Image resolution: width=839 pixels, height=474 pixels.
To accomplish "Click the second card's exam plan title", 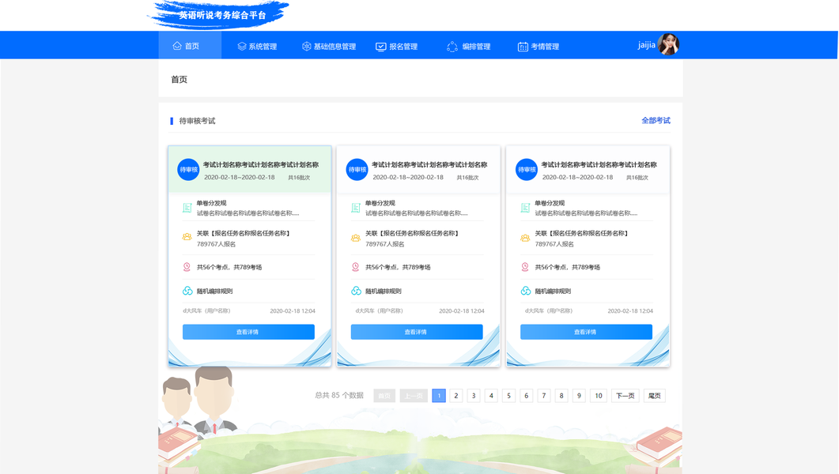I will tap(429, 164).
